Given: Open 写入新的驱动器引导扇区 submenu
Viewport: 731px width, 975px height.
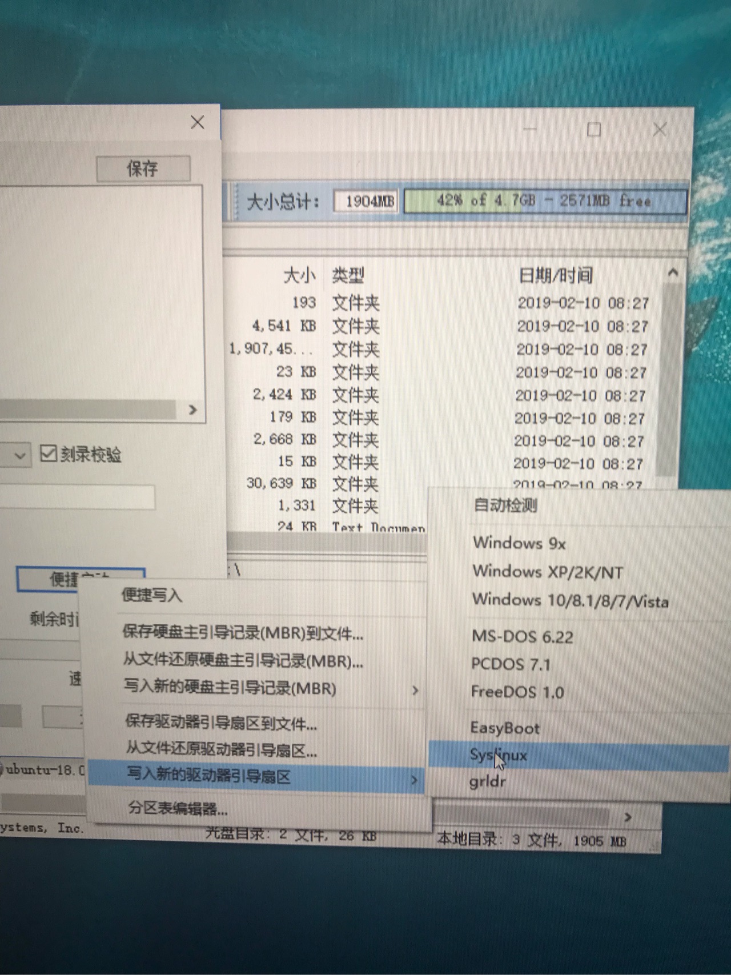Looking at the screenshot, I should tap(257, 777).
